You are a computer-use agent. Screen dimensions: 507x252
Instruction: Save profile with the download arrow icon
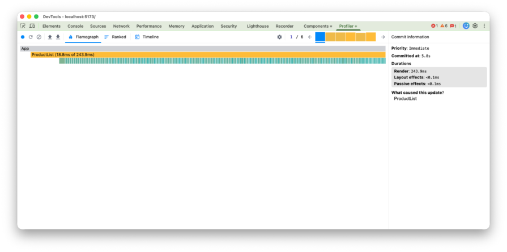58,37
